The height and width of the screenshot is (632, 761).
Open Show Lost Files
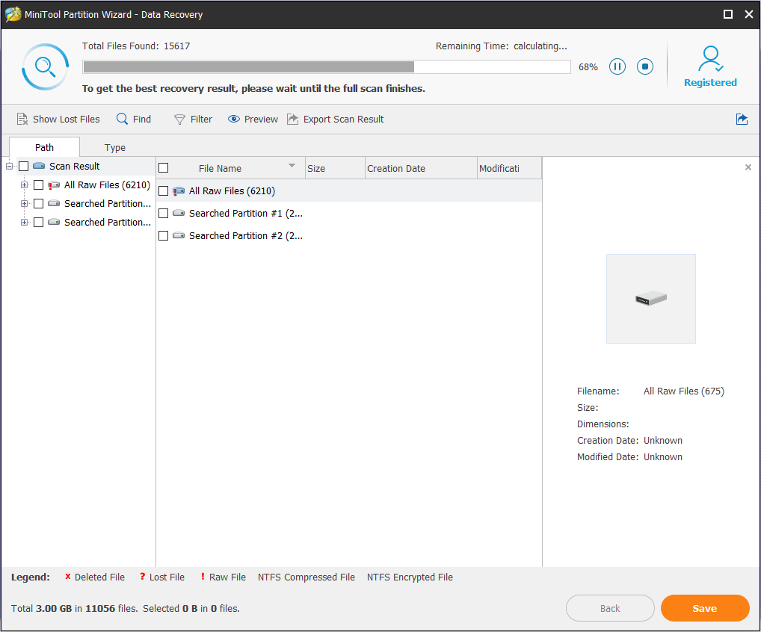[x=58, y=119]
